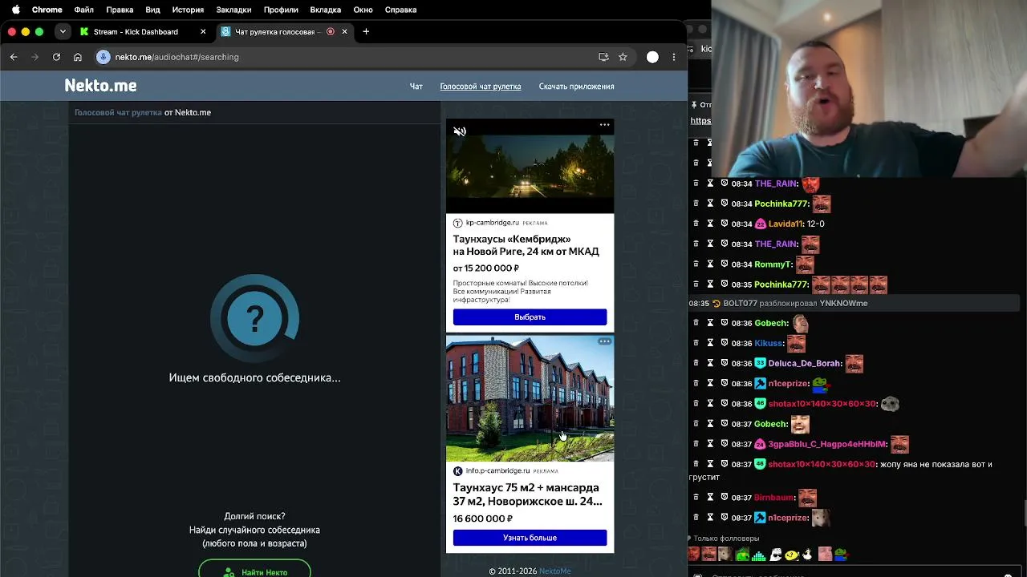The width and height of the screenshot is (1027, 577).
Task: Open the Apple menu
Action: pyautogui.click(x=15, y=10)
